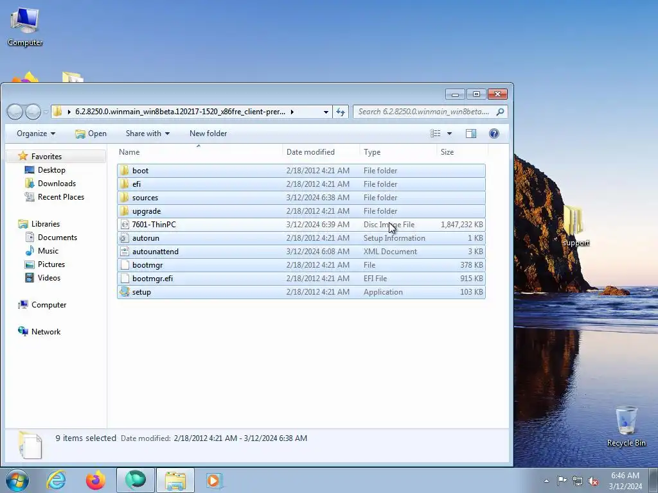The image size is (658, 493).
Task: Click the Back navigation button
Action: 15,112
